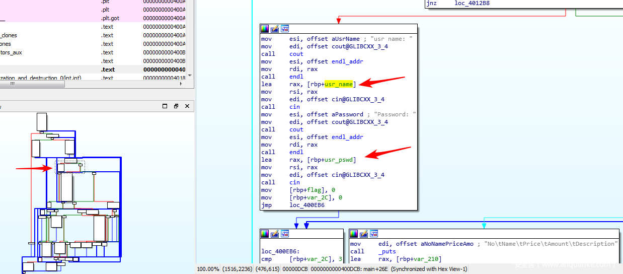Select the zation_and_destruction_0(int,int) function row
This screenshot has height=274, width=623.
[x=93, y=78]
